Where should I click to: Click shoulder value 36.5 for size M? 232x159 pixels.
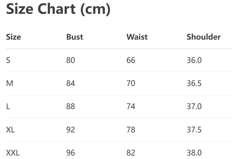(194, 84)
